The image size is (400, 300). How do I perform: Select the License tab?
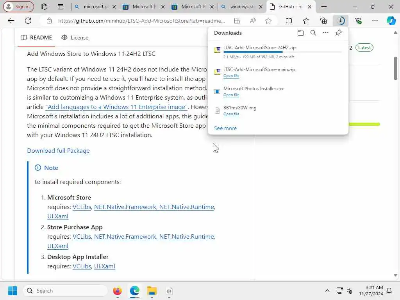[75, 37]
